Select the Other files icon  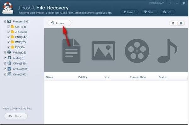9,74
